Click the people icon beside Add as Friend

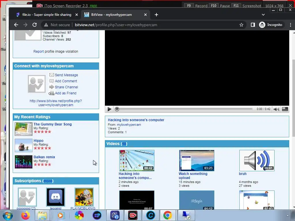pos(51,93)
